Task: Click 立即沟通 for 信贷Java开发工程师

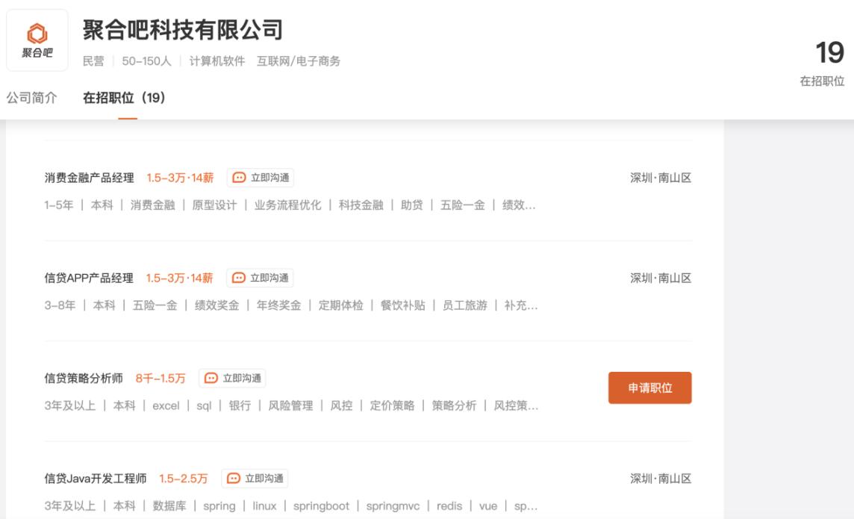Action: point(255,478)
